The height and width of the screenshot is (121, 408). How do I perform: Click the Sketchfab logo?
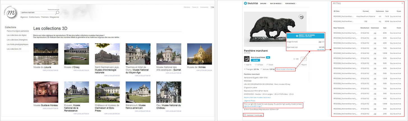click(251, 3)
